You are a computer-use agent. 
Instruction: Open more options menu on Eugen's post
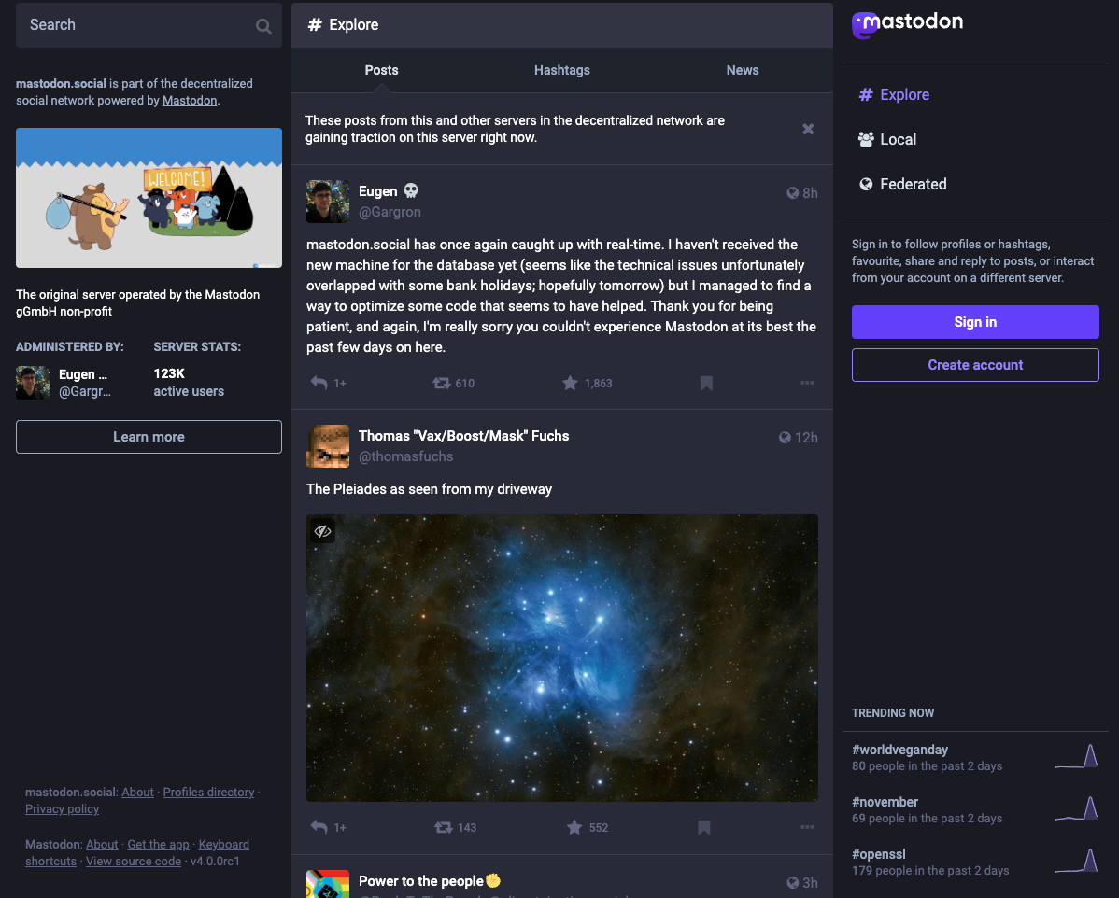807,383
